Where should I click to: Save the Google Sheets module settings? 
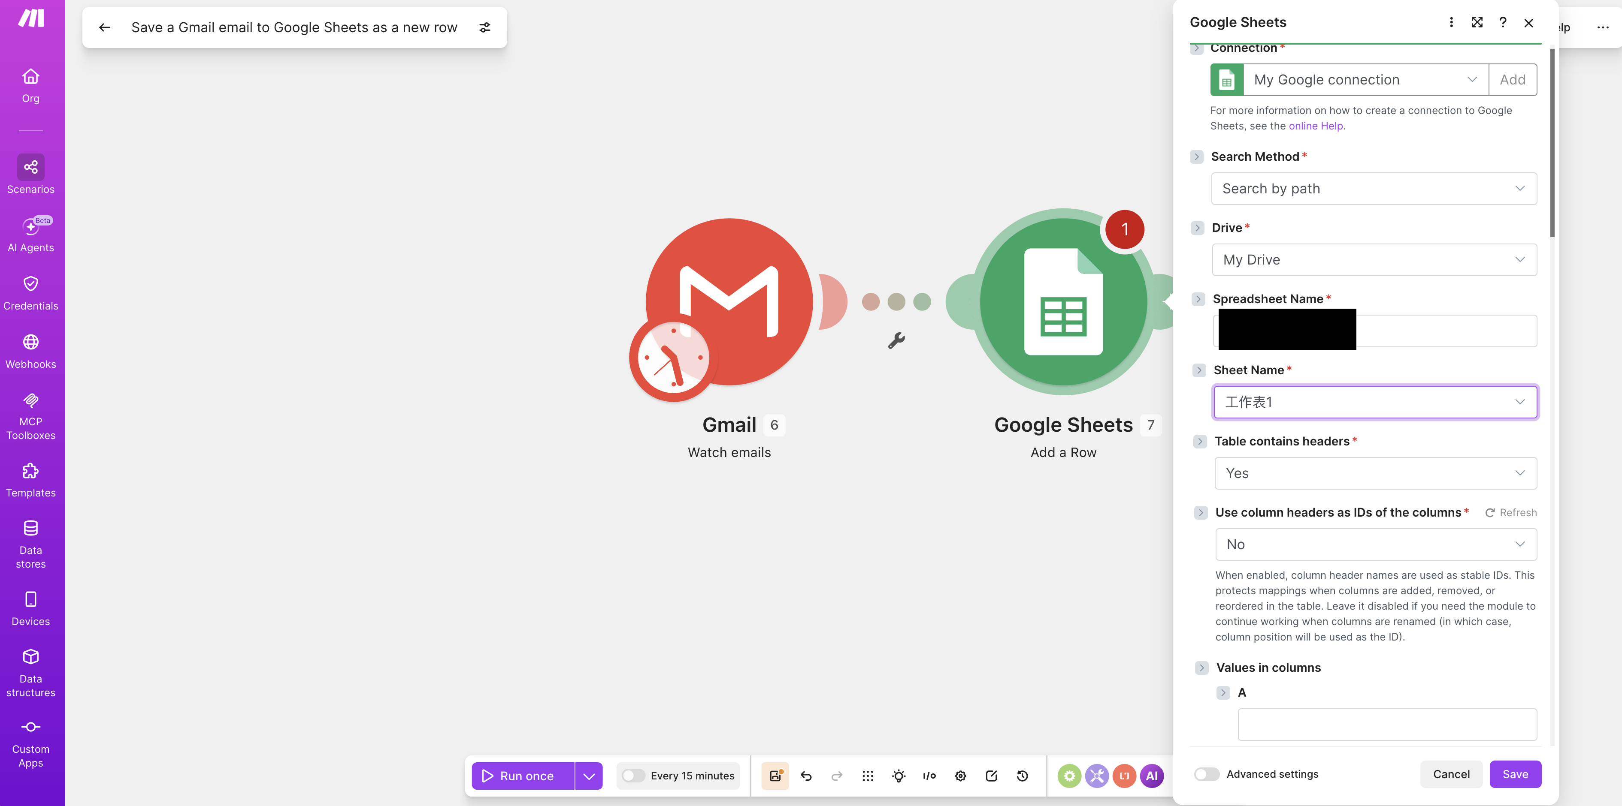[x=1515, y=774]
